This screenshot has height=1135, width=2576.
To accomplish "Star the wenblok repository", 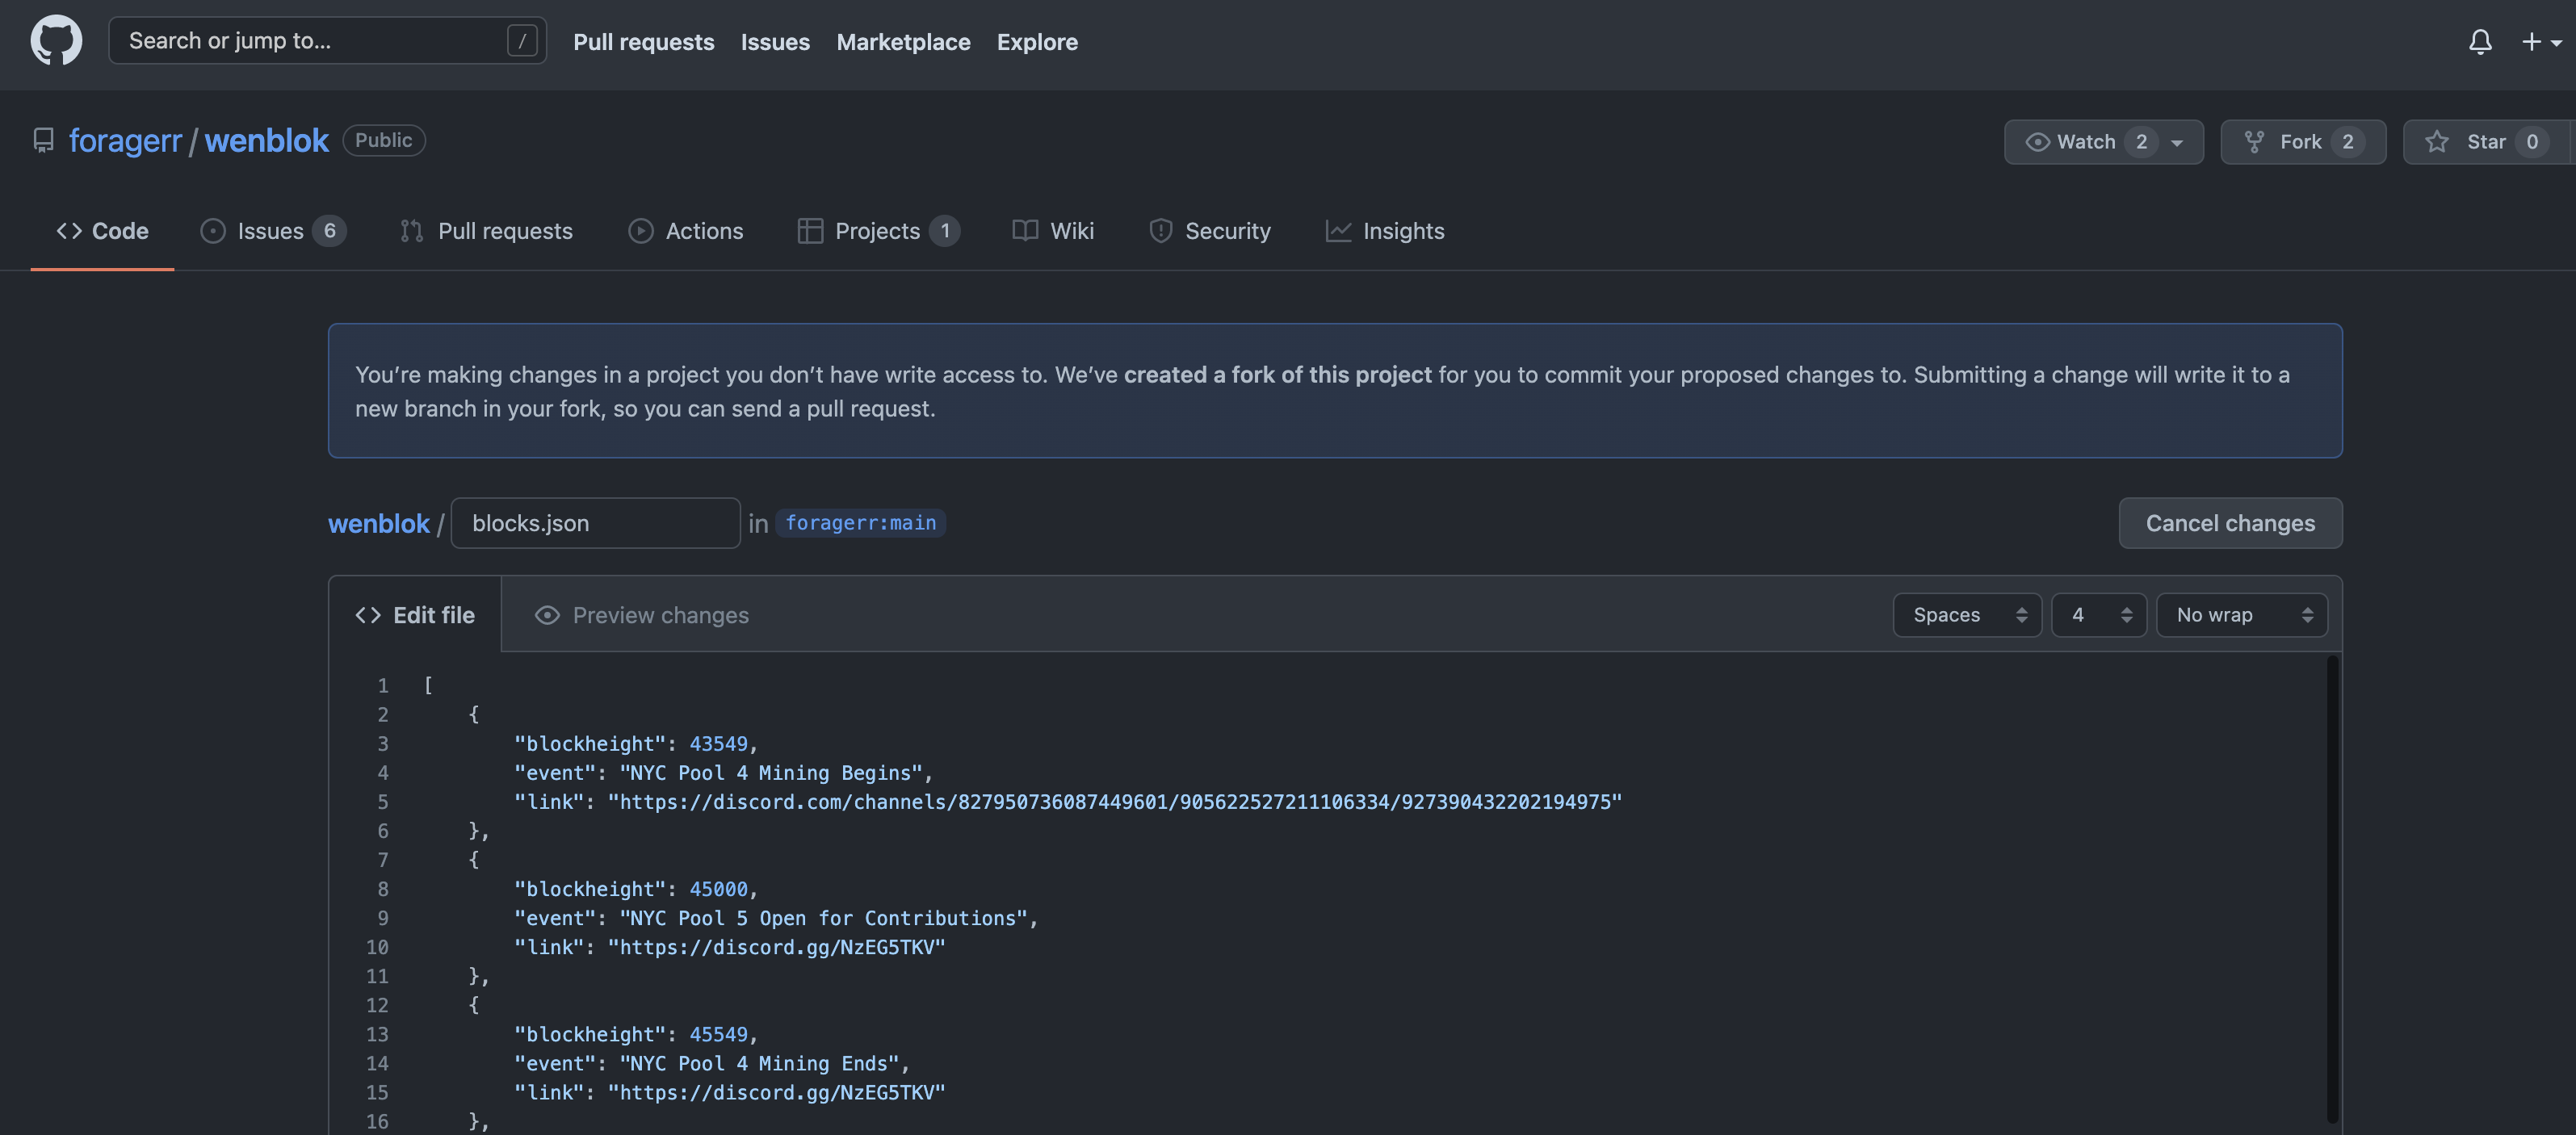I will [2487, 142].
